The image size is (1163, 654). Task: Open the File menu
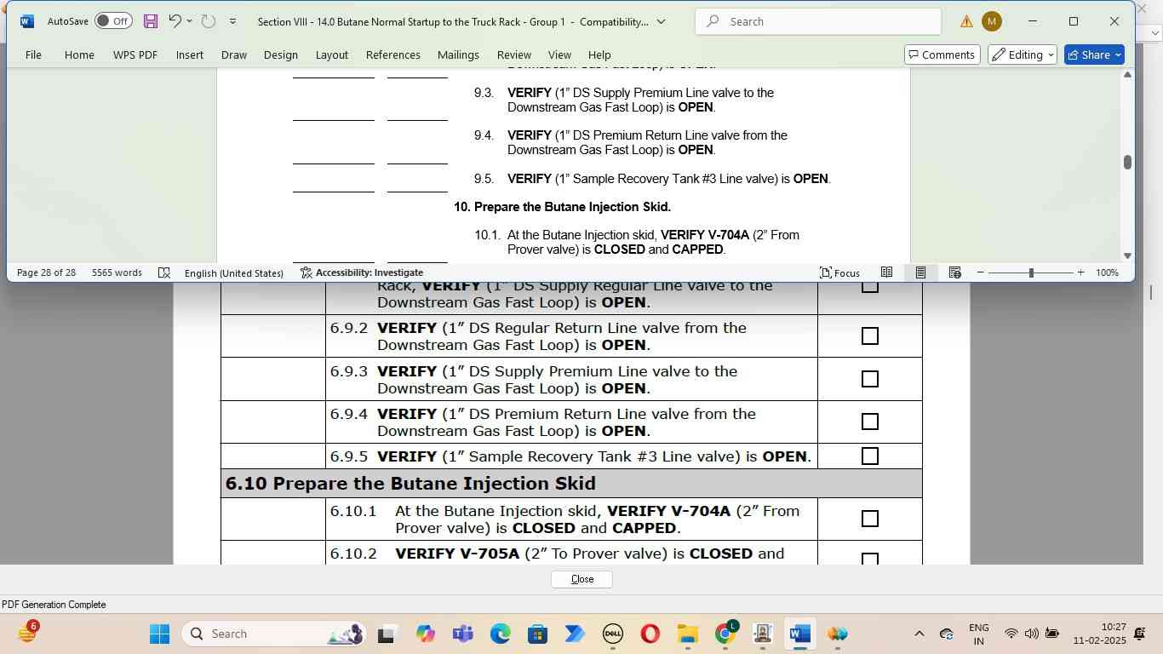[x=33, y=54]
